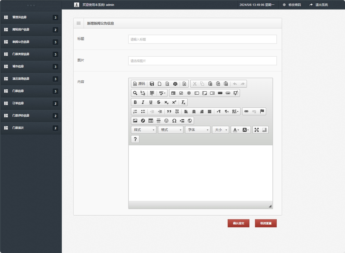Insert a checkbox form element from the toolbar
This screenshot has height=253, width=345.
click(181, 93)
